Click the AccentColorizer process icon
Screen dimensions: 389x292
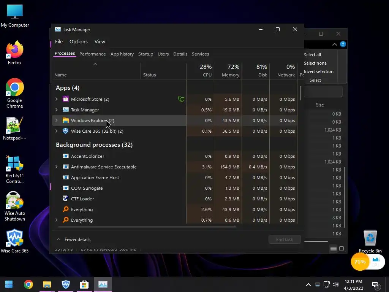(x=65, y=156)
